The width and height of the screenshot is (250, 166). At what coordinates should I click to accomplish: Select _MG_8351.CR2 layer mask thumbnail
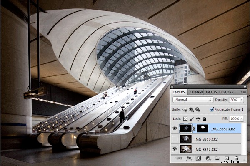202,128
